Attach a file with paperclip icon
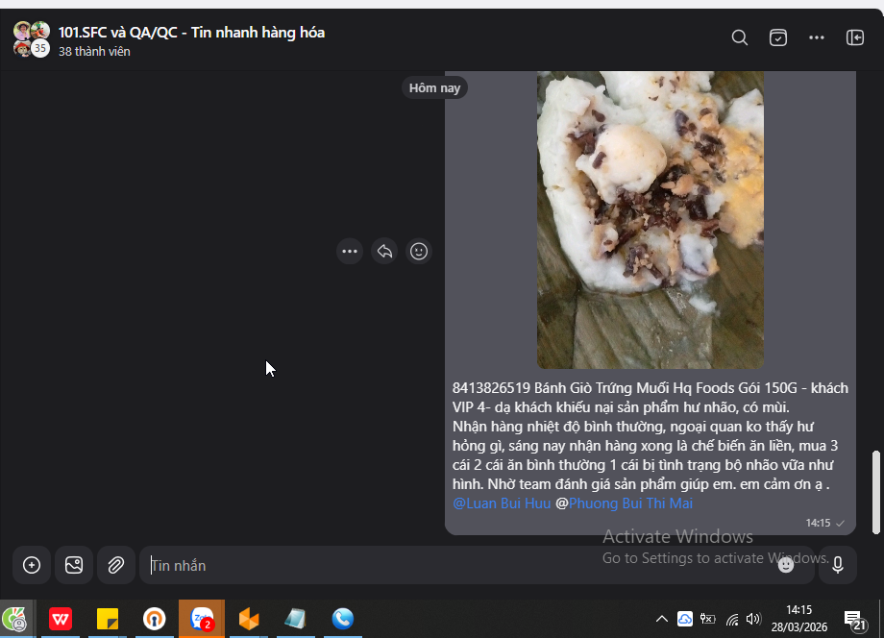The image size is (884, 638). click(x=116, y=565)
